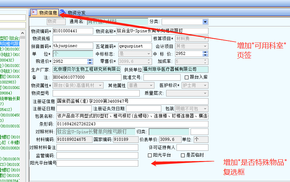Screen dimensions: 290x182
Task: Open the 包装 dropdown
Action: pyautogui.click(x=205, y=109)
